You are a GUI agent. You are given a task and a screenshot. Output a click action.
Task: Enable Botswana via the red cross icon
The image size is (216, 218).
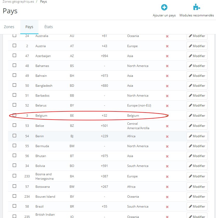[x=167, y=187]
